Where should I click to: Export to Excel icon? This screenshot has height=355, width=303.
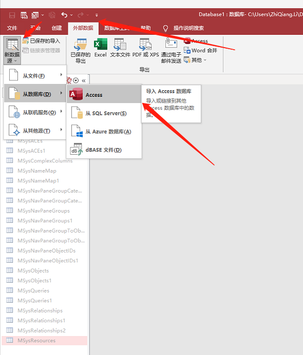pos(101,48)
